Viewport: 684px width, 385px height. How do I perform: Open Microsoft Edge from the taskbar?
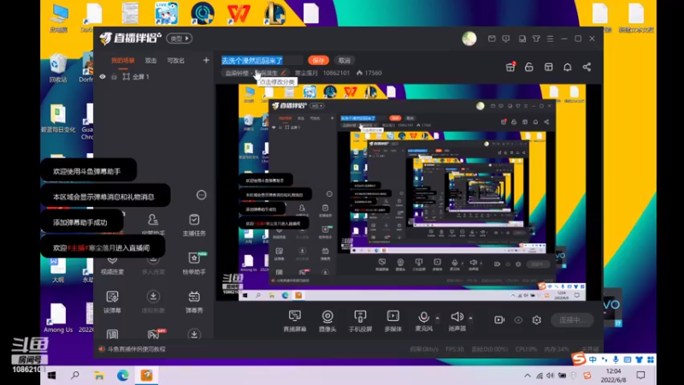tap(122, 376)
